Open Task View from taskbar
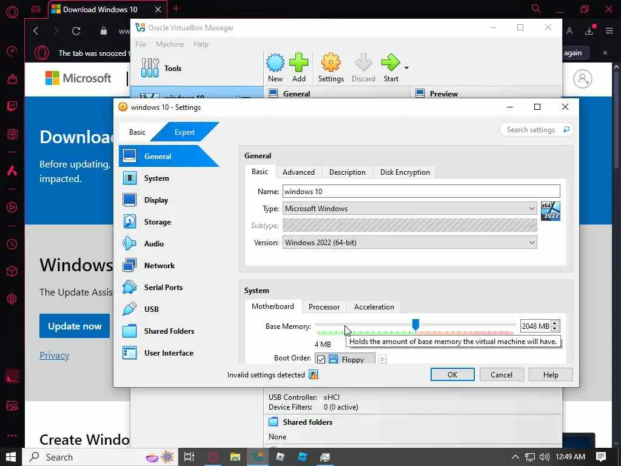The image size is (621, 466). tap(189, 457)
